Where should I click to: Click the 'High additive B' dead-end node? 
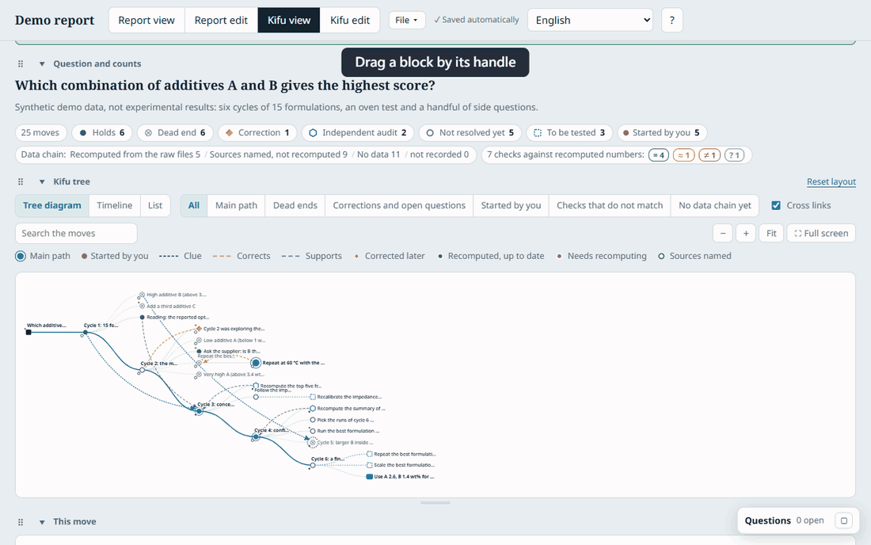[x=143, y=295]
